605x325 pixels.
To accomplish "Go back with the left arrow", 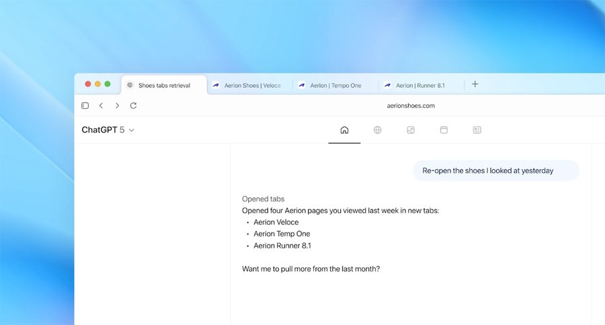I will click(x=101, y=105).
